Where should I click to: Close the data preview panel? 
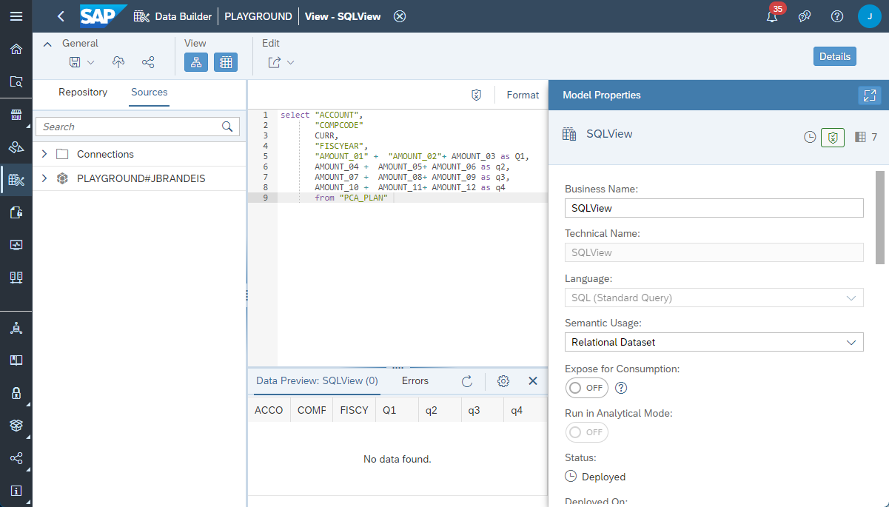coord(532,381)
